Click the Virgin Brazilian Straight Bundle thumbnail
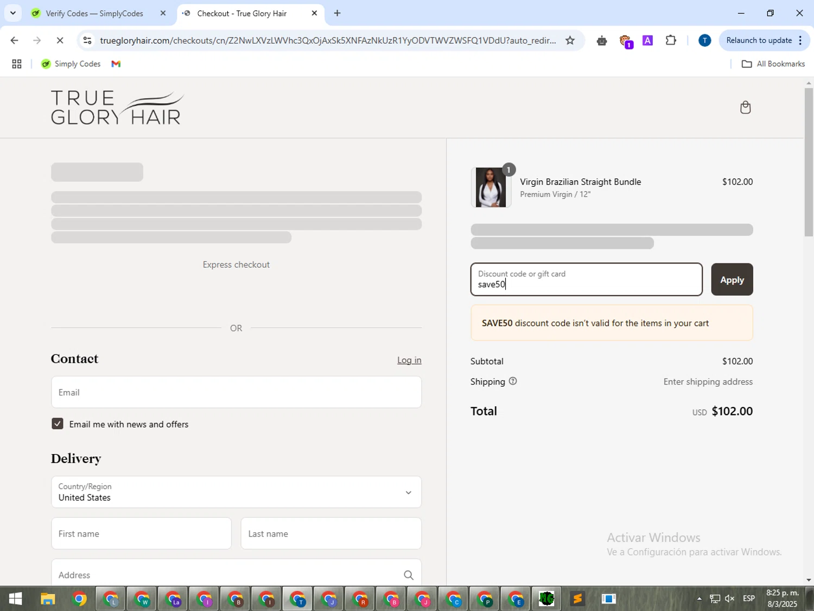This screenshot has width=814, height=611. 491,187
